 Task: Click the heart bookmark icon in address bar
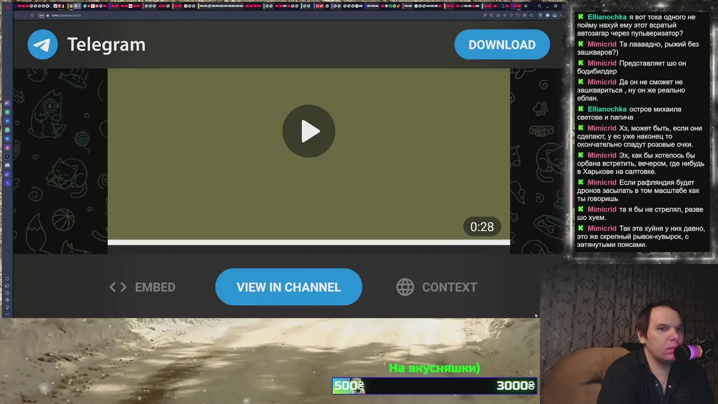pyautogui.click(x=518, y=15)
